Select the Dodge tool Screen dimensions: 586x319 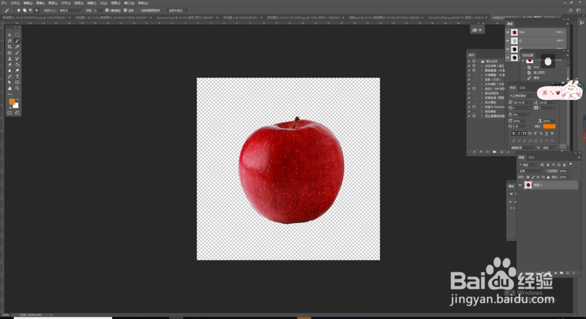[17, 71]
